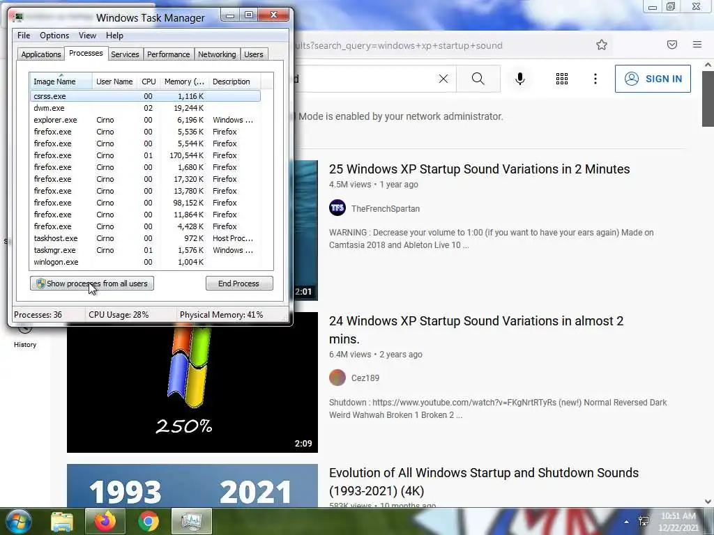This screenshot has height=535, width=714.
Task: Open Task Manager File menu
Action: coord(24,36)
